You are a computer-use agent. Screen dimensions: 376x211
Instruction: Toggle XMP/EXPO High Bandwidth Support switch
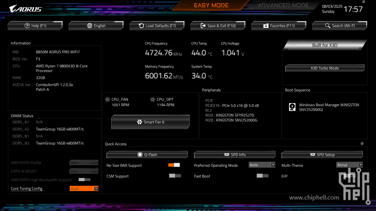click(x=84, y=180)
